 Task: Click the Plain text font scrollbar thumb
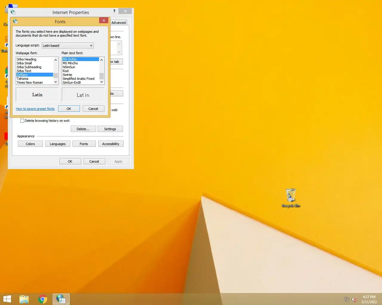point(101,76)
